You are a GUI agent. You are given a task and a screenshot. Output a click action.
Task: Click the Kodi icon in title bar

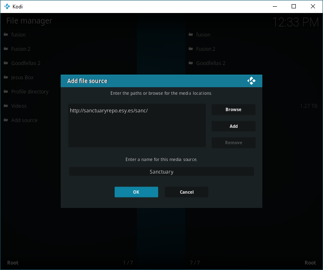pyautogui.click(x=7, y=6)
